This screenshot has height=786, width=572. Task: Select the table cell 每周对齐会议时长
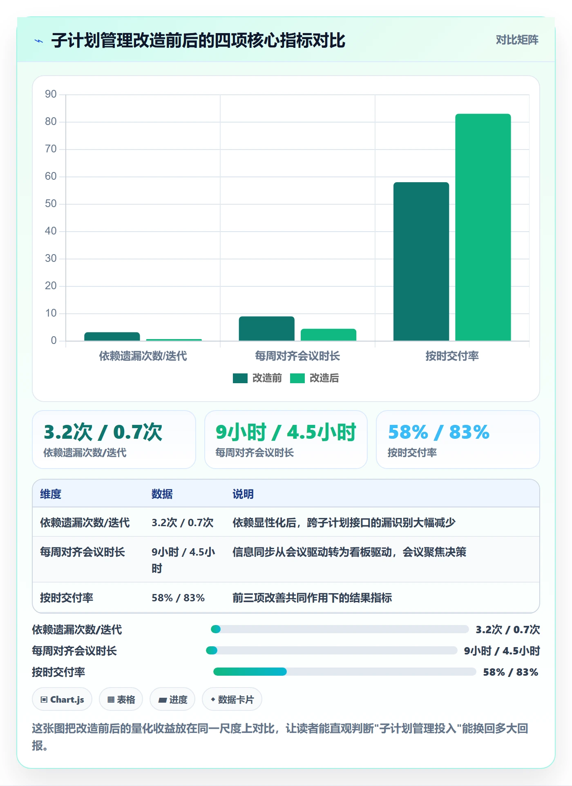[83, 552]
